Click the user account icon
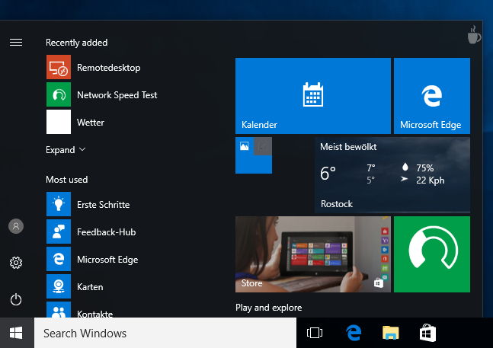The width and height of the screenshot is (493, 348). (x=16, y=226)
